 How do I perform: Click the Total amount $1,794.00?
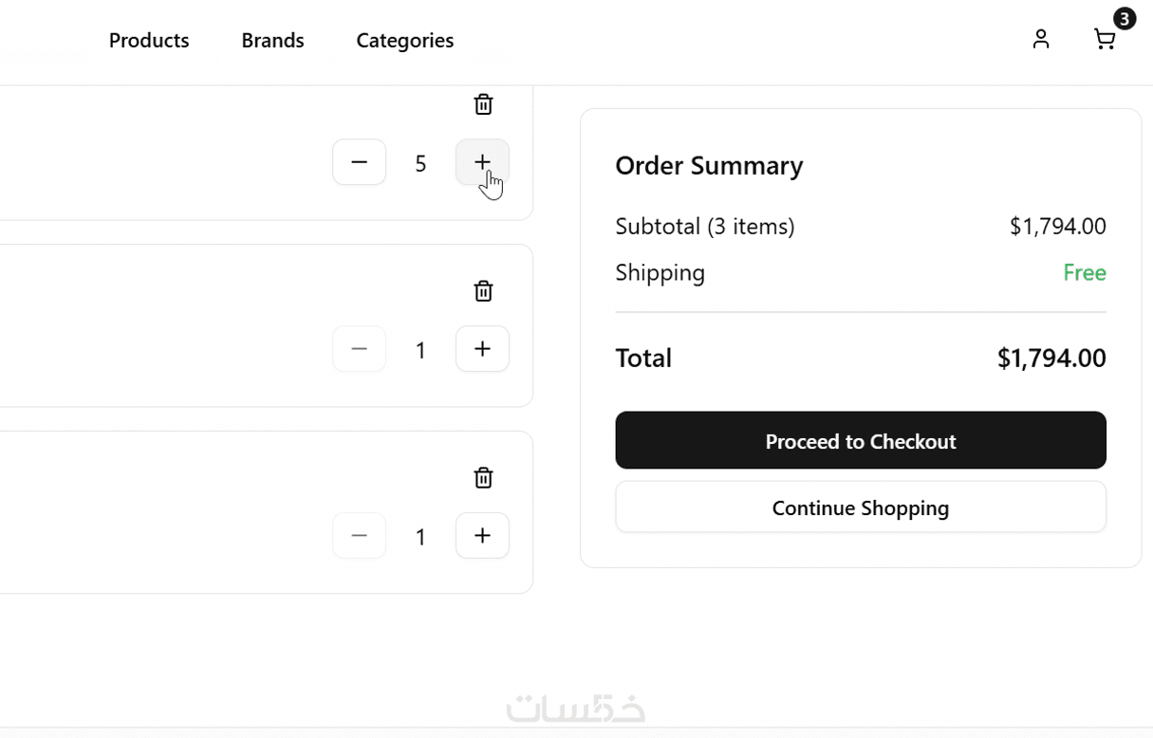click(x=1051, y=358)
